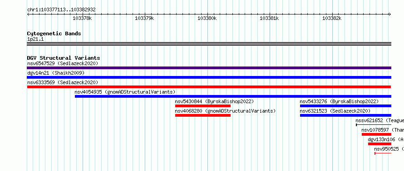Open the nssv621652 variant label
The height and width of the screenshot is (171, 404).
coord(379,120)
